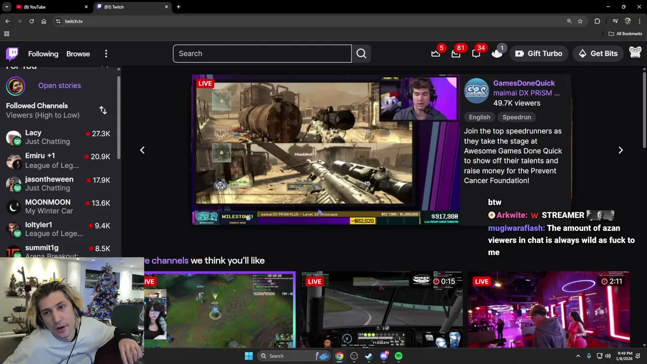Switch to the Twitch tab

(131, 7)
